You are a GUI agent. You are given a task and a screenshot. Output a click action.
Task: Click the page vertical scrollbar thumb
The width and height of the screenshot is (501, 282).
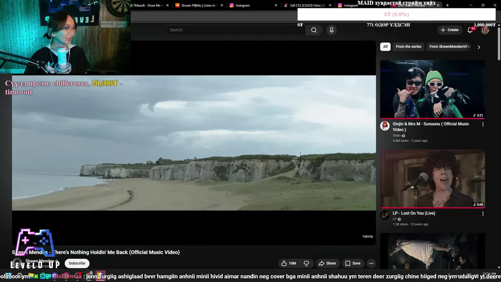(499, 43)
